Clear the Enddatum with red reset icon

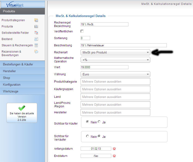coord(114,156)
